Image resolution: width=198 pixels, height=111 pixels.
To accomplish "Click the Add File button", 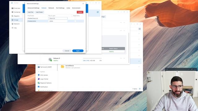I will (x=31, y=12).
